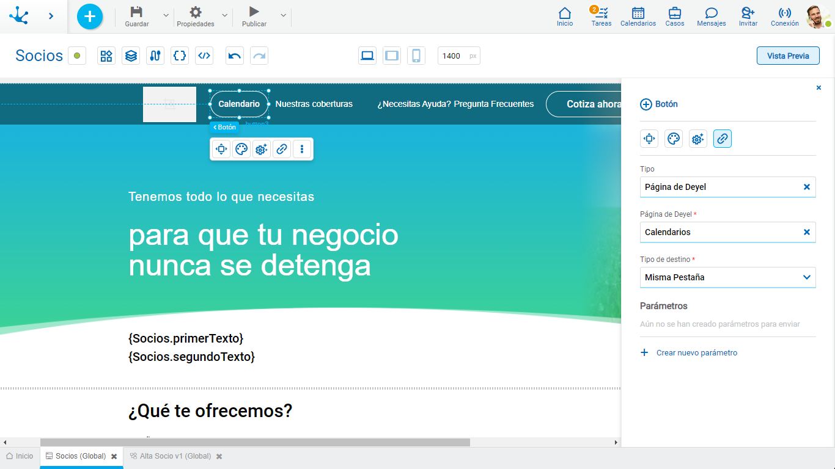Open position tab in properties panel

point(649,139)
